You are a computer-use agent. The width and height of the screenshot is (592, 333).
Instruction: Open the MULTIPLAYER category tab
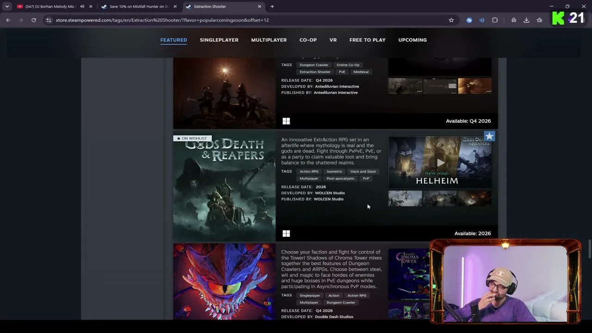(269, 40)
